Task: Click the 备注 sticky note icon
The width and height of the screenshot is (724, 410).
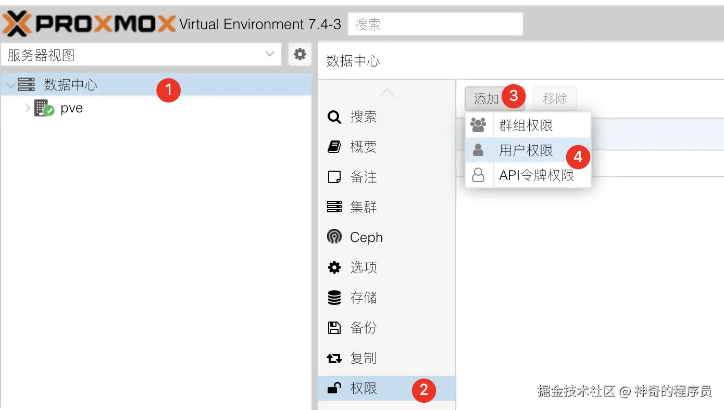Action: point(334,177)
